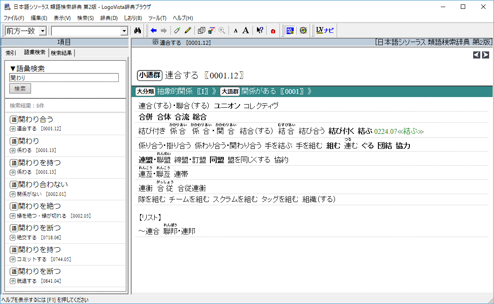The image size is (494, 304).
Task: Click 抽象的関係〖I〗 breadcrumb link
Action: click(x=183, y=91)
